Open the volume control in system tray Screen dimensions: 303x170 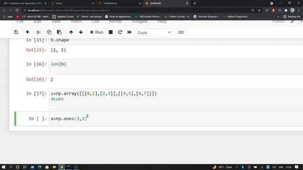274,167
